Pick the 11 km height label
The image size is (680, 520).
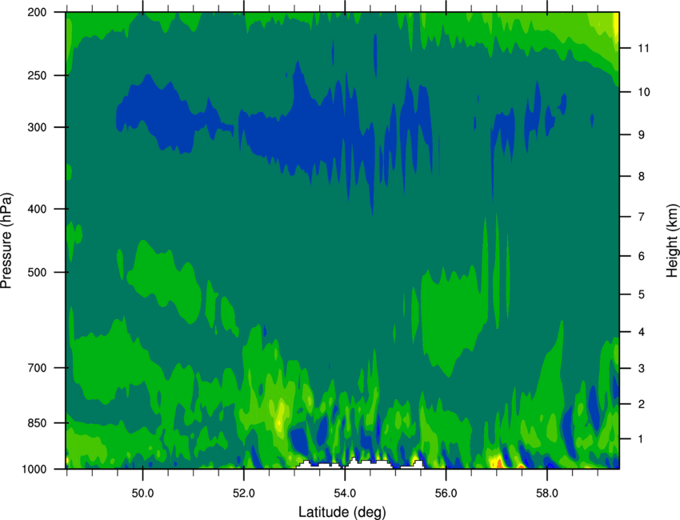(x=644, y=48)
